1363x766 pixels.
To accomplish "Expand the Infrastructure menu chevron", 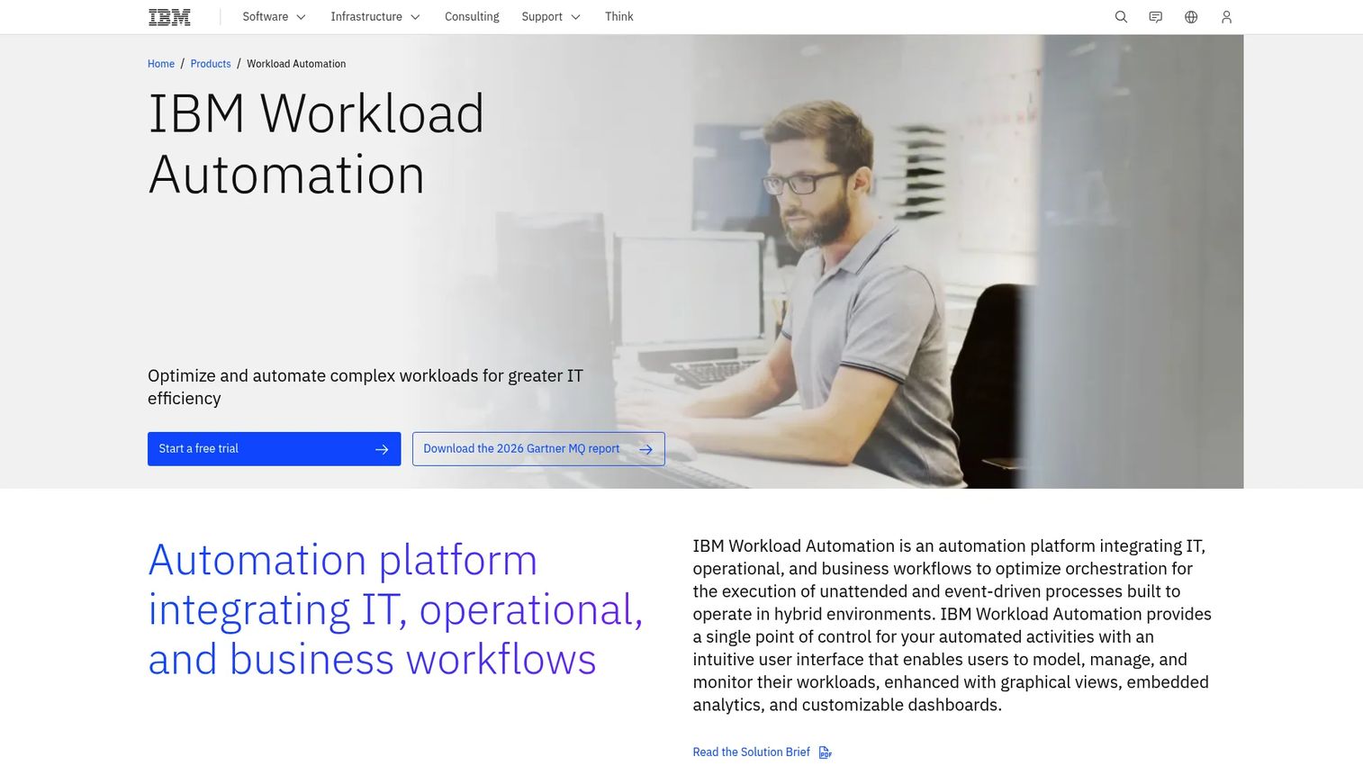I will point(415,17).
